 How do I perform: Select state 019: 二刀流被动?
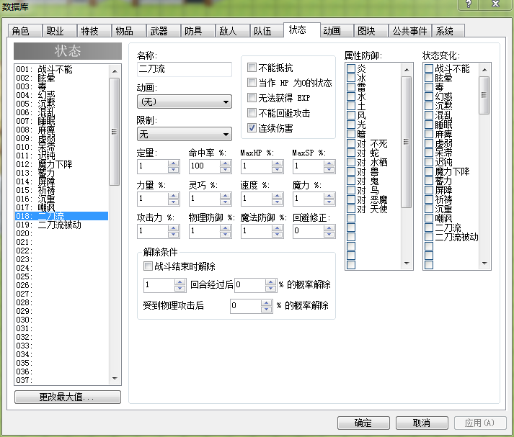pyautogui.click(x=61, y=225)
